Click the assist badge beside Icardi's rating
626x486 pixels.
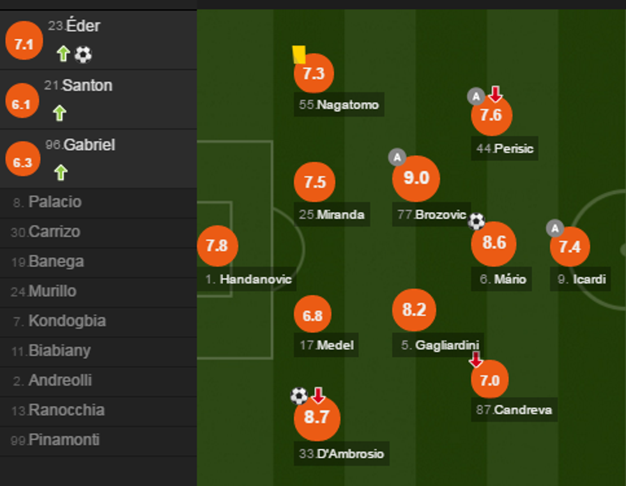(x=555, y=229)
